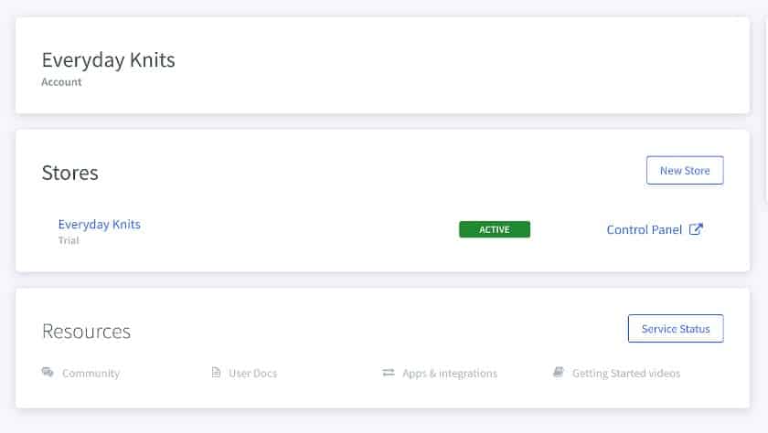Open the Getting Started videos link
The width and height of the screenshot is (768, 433).
coord(626,374)
